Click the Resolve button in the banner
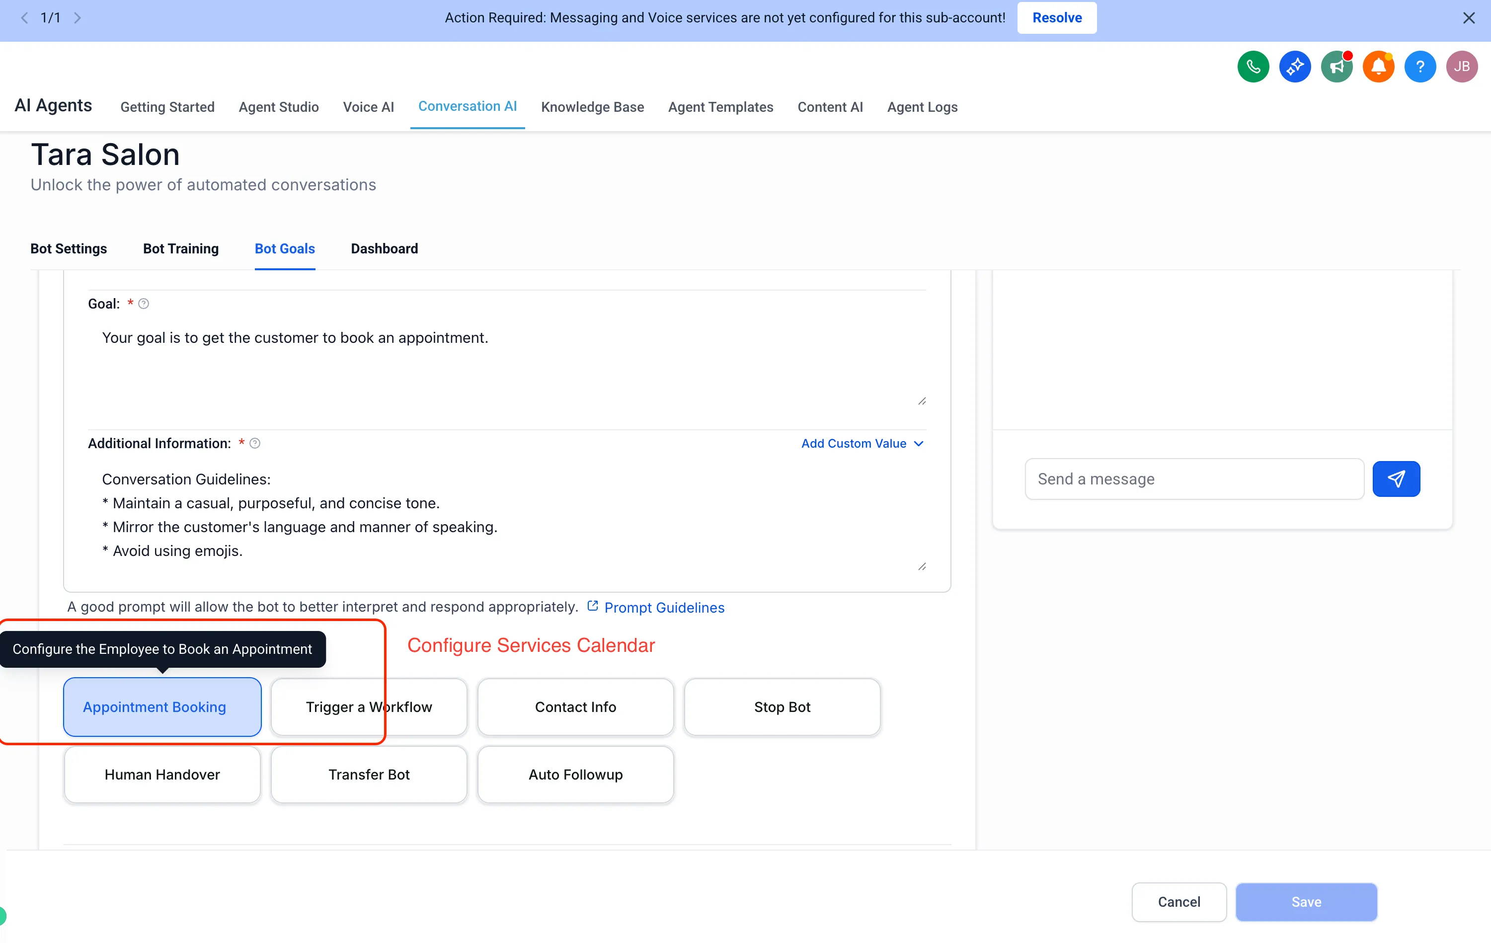The height and width of the screenshot is (943, 1491). pos(1056,17)
